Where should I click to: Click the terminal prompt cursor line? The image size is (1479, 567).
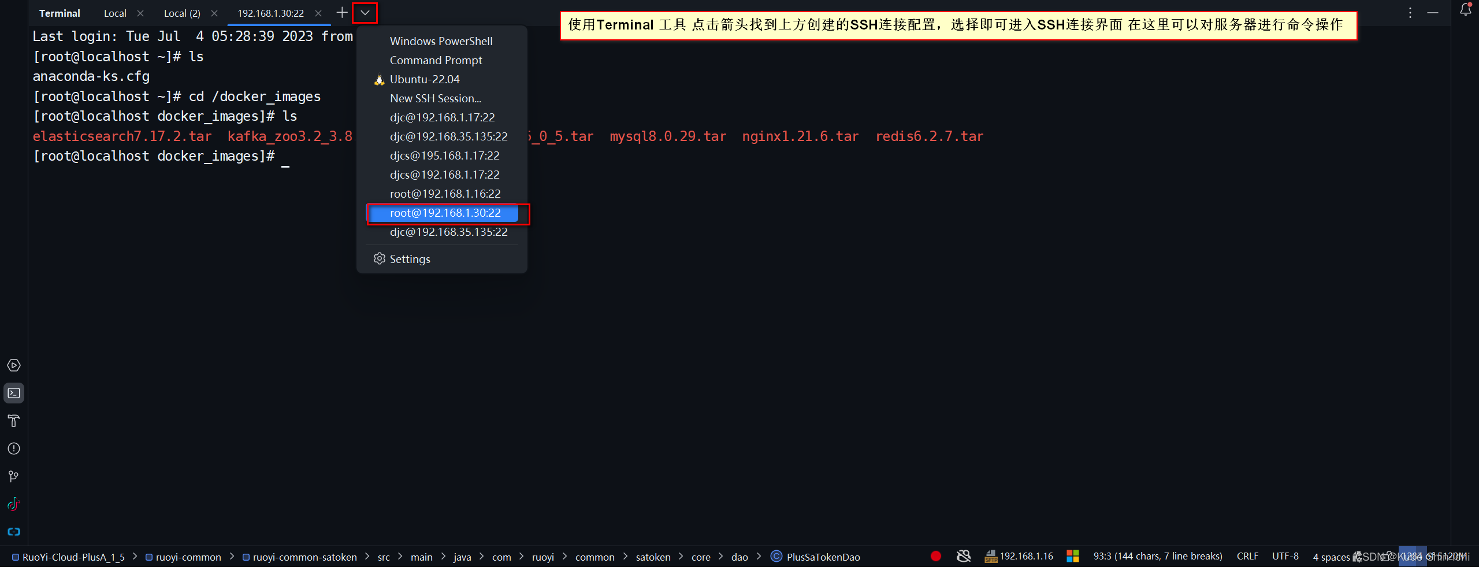tap(161, 156)
